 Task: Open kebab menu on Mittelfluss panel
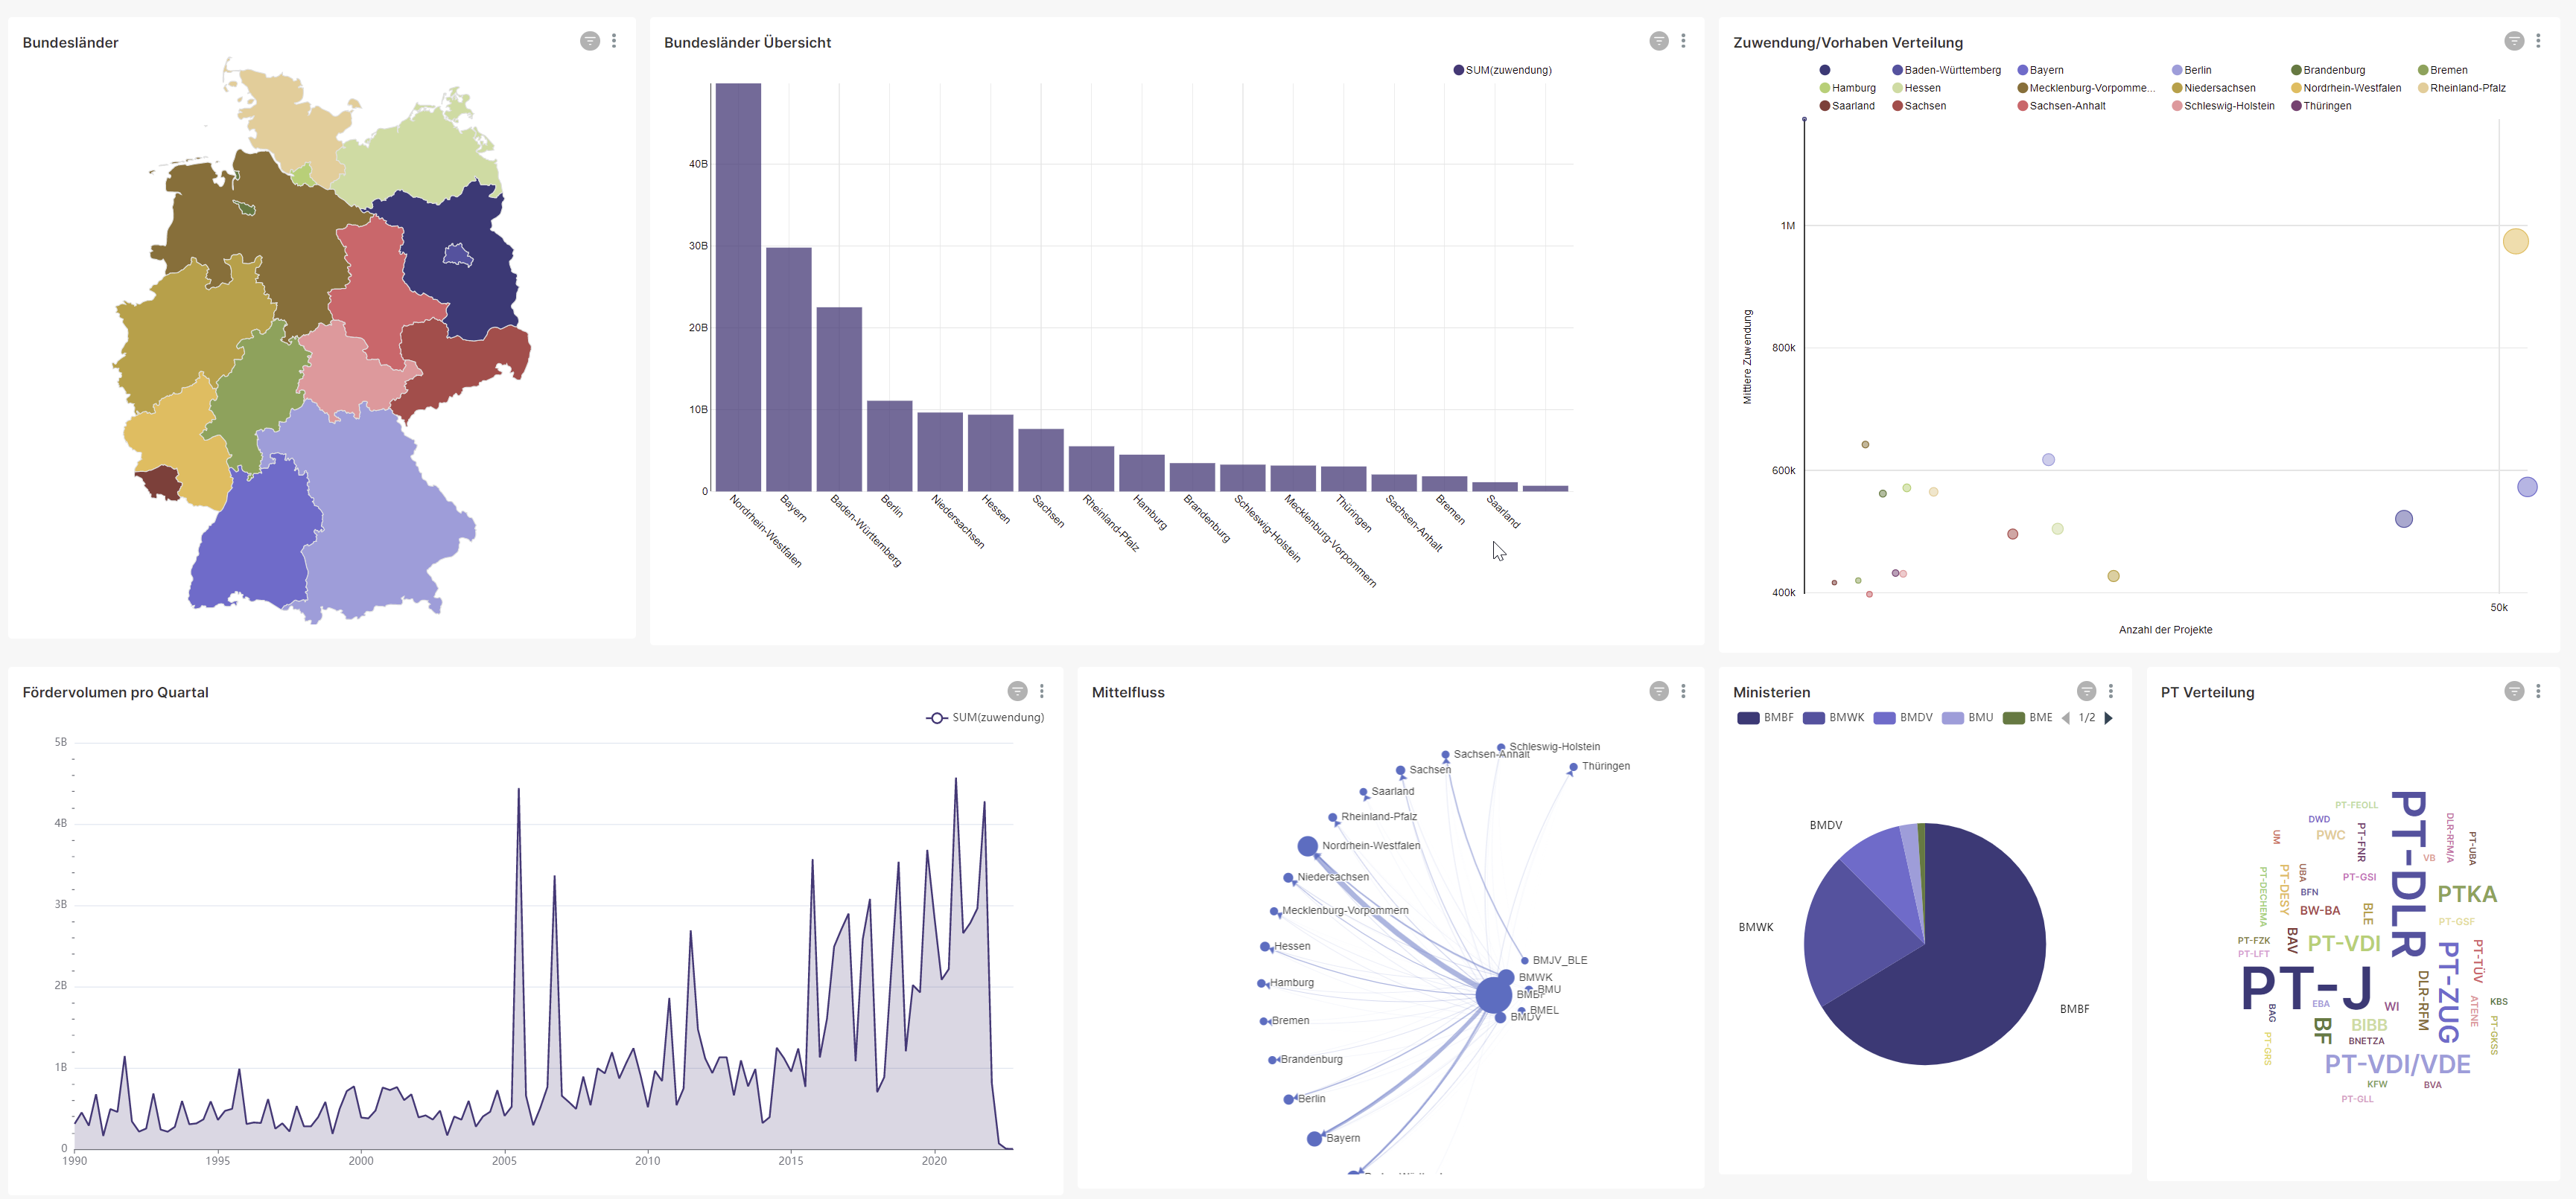point(1683,691)
